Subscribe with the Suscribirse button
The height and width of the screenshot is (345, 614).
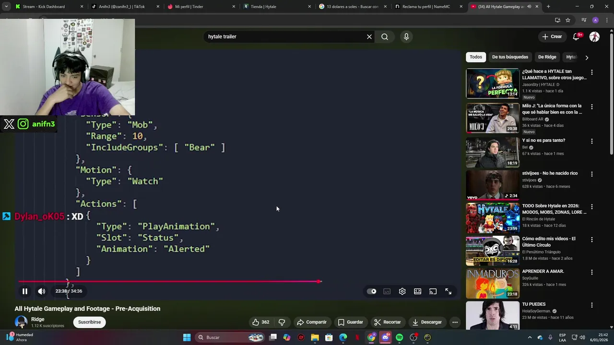(x=90, y=322)
